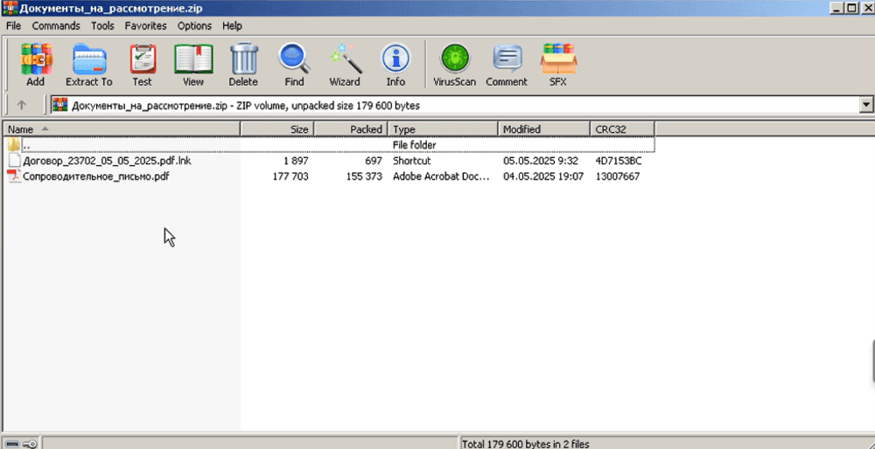Expand the address bar path dropdown
875x449 pixels.
866,106
